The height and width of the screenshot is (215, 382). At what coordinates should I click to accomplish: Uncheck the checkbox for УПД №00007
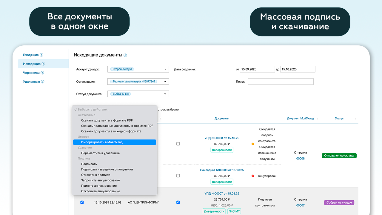pos(178,202)
